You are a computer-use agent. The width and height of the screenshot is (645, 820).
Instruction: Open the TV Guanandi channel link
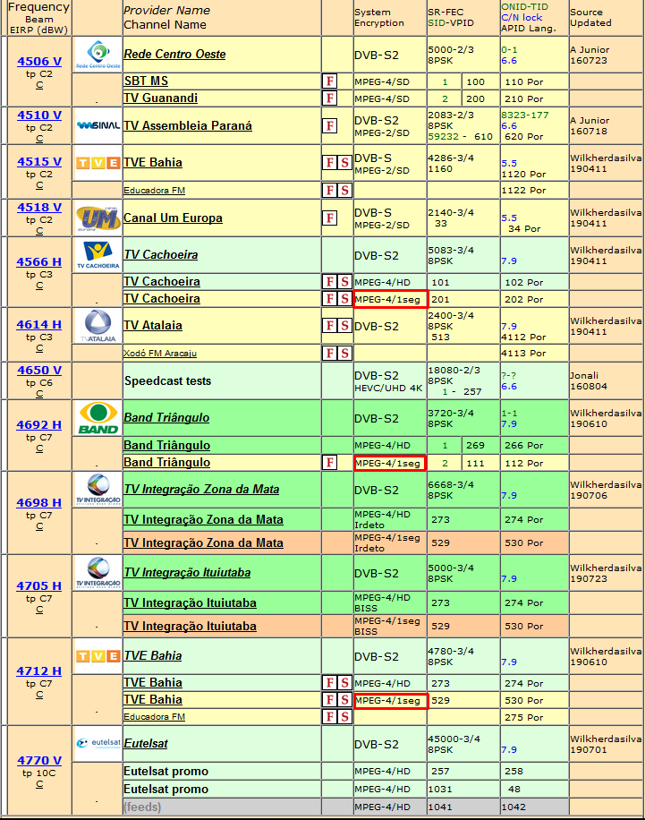[x=160, y=98]
